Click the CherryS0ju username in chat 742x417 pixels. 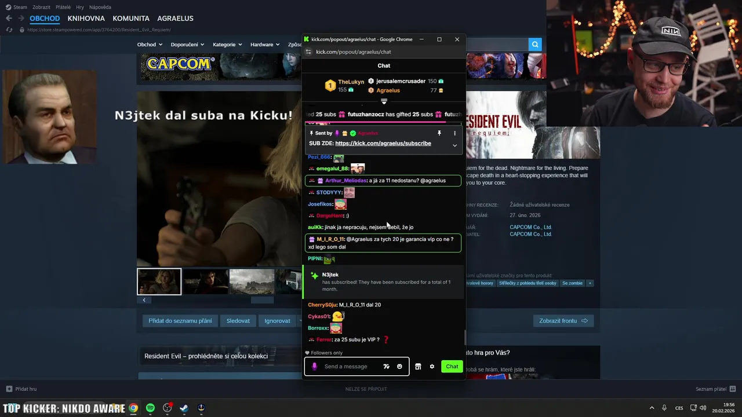[x=322, y=305]
